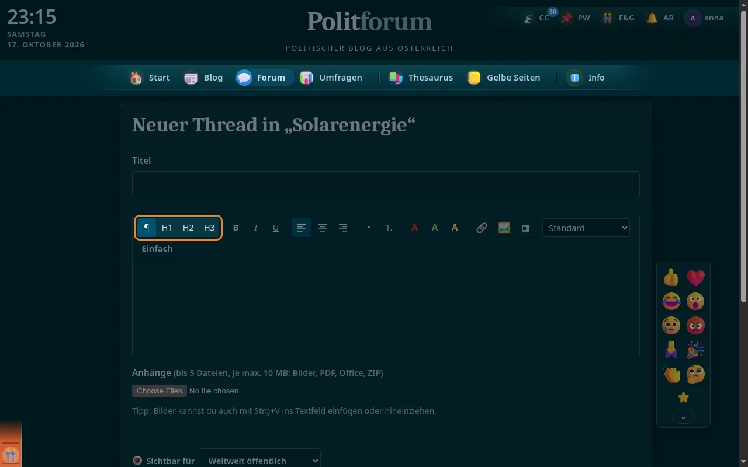Toggle bold formatting
Viewport: 748px width, 467px height.
point(236,228)
